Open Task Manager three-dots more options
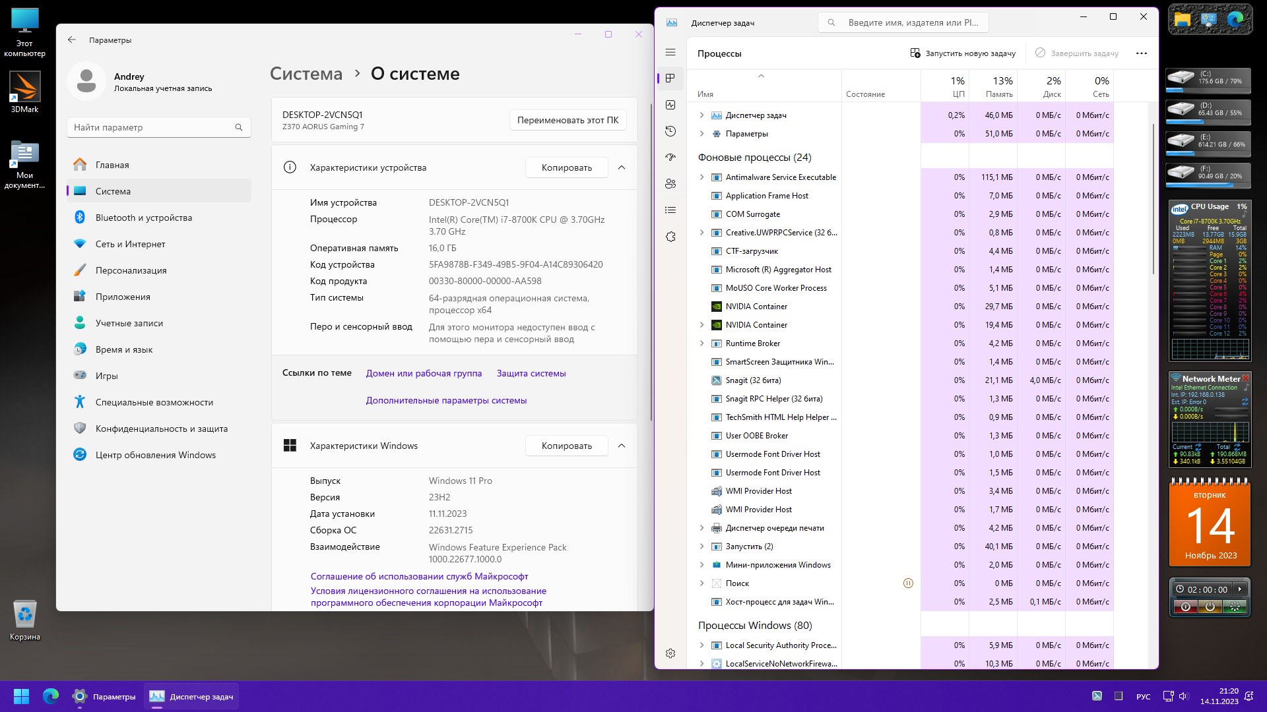 click(x=1141, y=53)
